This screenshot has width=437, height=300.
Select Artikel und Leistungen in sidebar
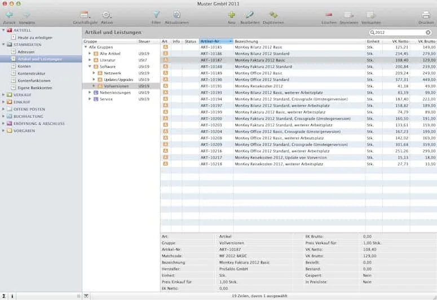click(41, 59)
